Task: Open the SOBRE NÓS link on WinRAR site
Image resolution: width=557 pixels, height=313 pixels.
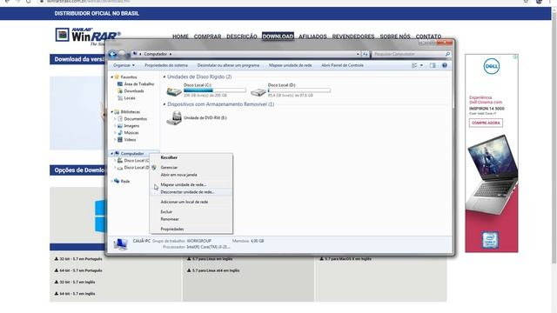Action: [x=395, y=37]
